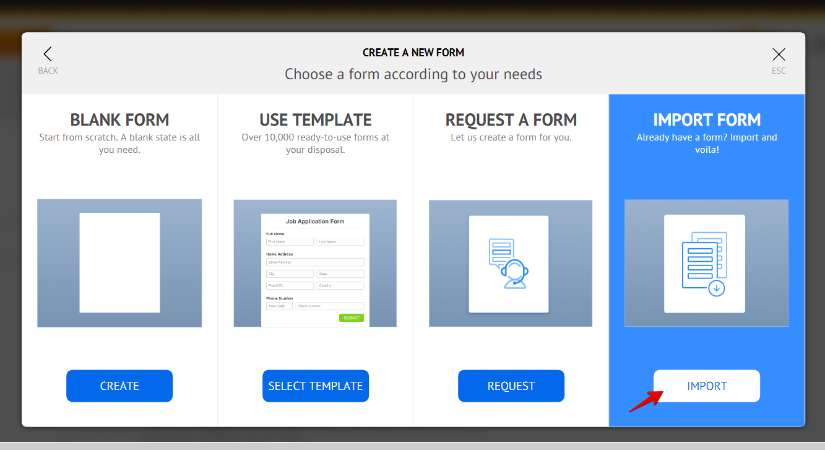Close the dialog with the X icon
Image resolution: width=825 pixels, height=450 pixels.
(x=779, y=54)
